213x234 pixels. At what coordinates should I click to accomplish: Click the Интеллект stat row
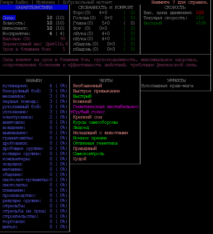pyautogui.click(x=33, y=28)
